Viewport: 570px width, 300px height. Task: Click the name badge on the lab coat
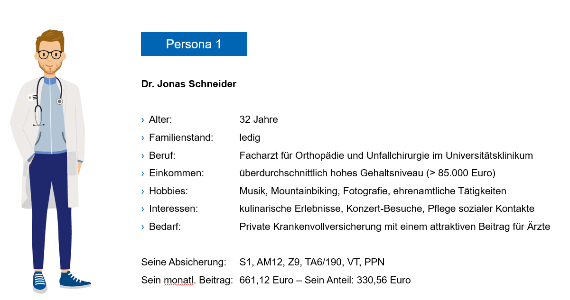coord(31,97)
